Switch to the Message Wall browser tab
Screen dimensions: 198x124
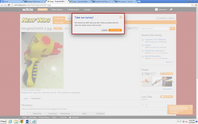[35, 2]
